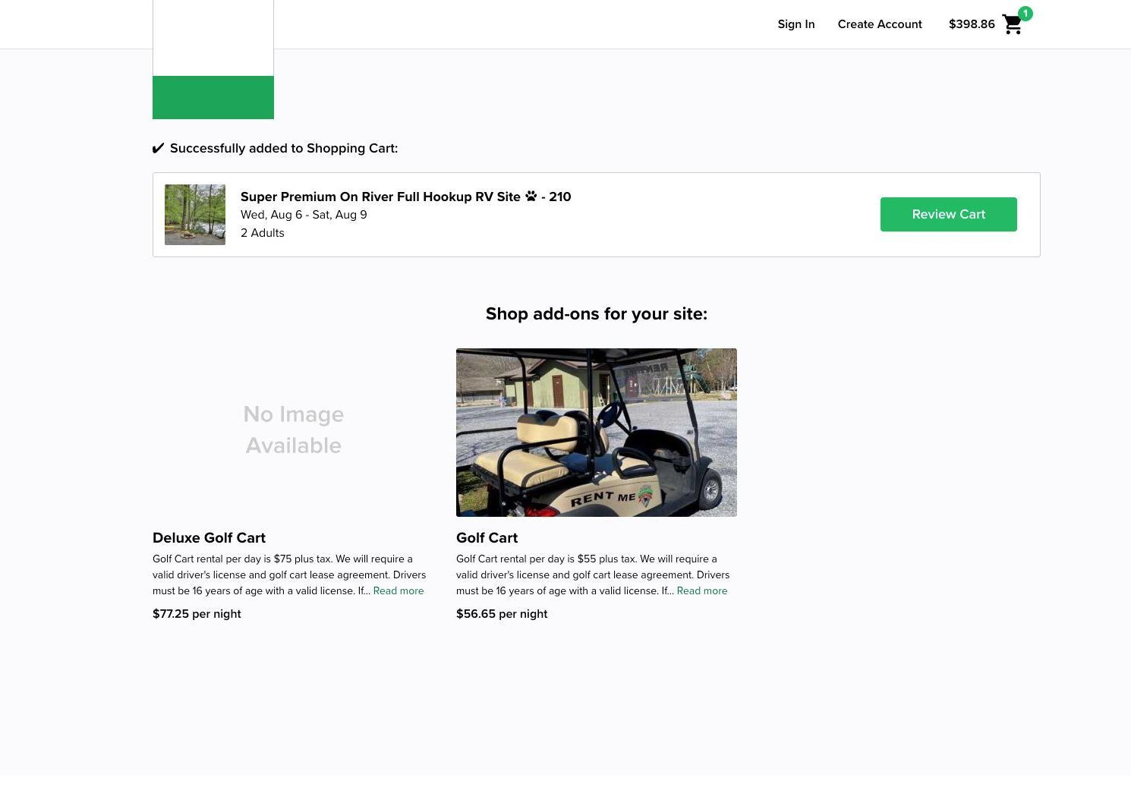Click the campground logo in header

click(213, 59)
